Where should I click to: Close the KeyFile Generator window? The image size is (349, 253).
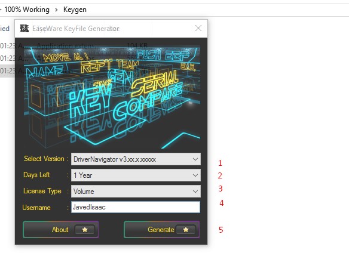(198, 28)
